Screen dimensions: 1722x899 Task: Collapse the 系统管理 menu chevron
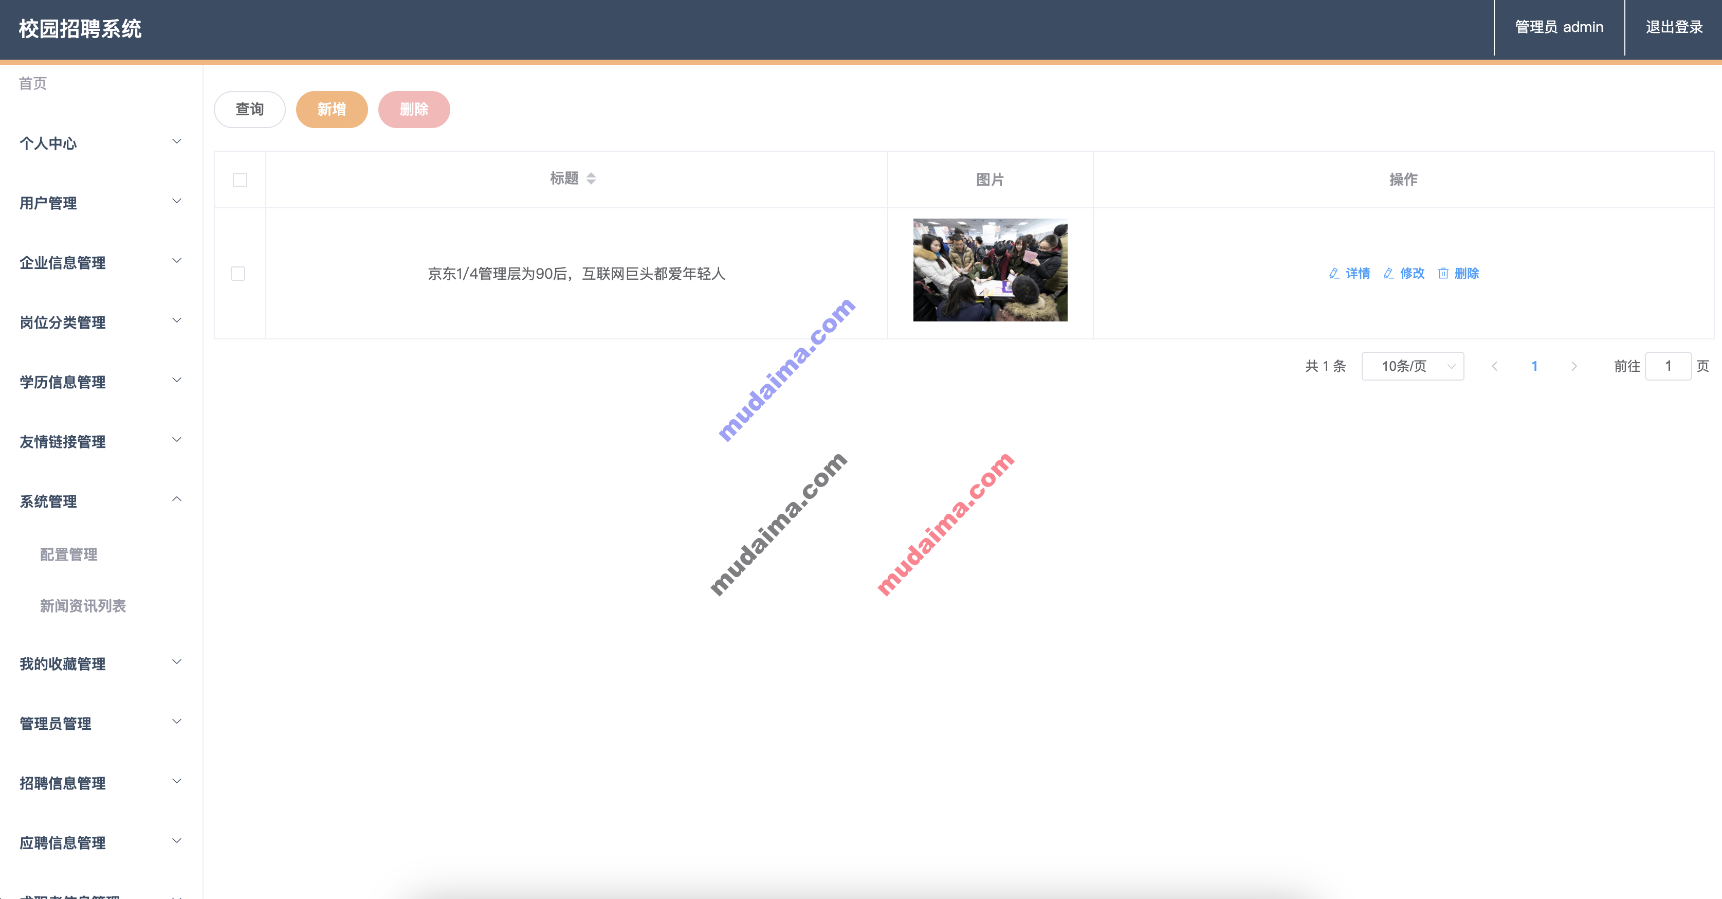coord(177,499)
